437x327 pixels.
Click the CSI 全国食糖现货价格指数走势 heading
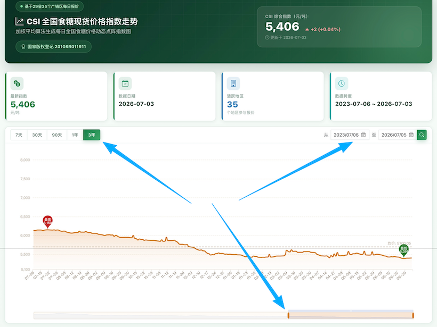coord(82,21)
